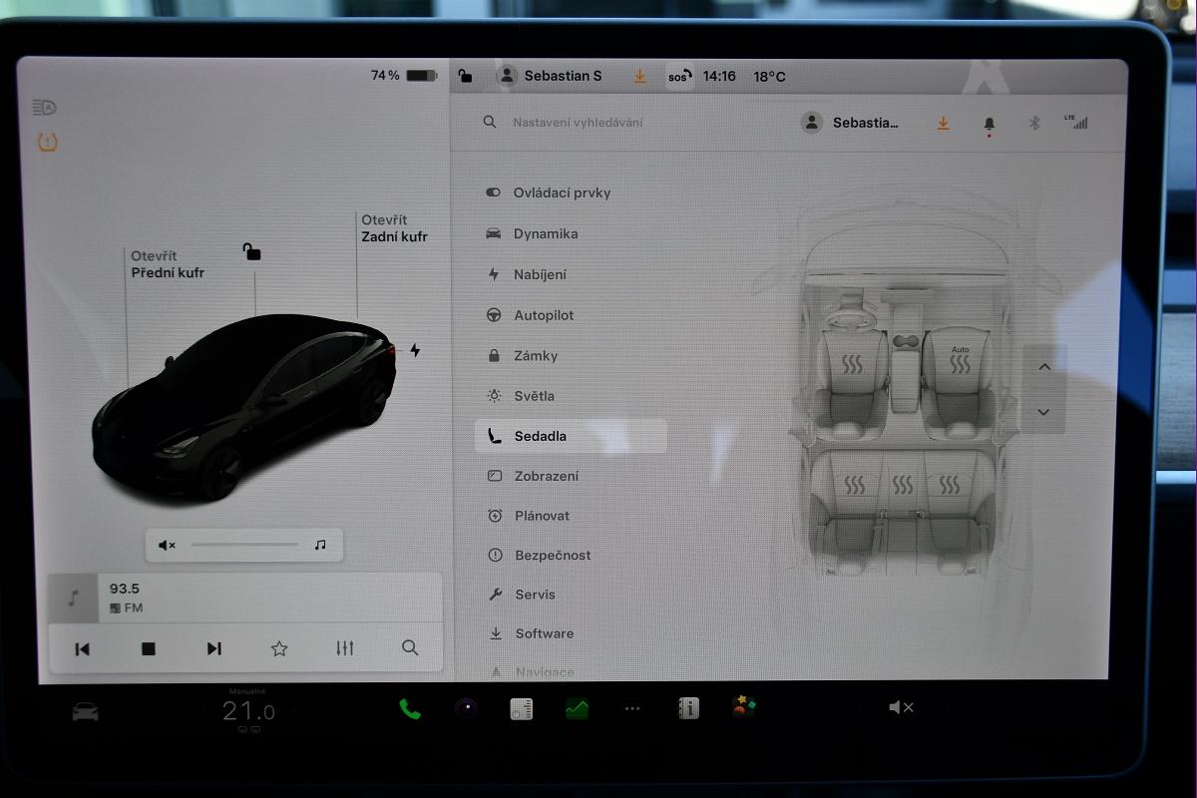
Task: Tap the lock icon in top status bar
Action: pos(466,76)
